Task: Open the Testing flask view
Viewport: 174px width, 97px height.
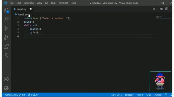Action: (6, 56)
